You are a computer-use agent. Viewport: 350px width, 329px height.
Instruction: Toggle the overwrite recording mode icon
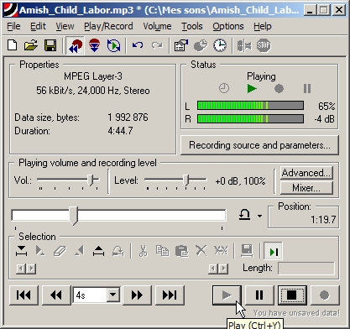click(75, 45)
